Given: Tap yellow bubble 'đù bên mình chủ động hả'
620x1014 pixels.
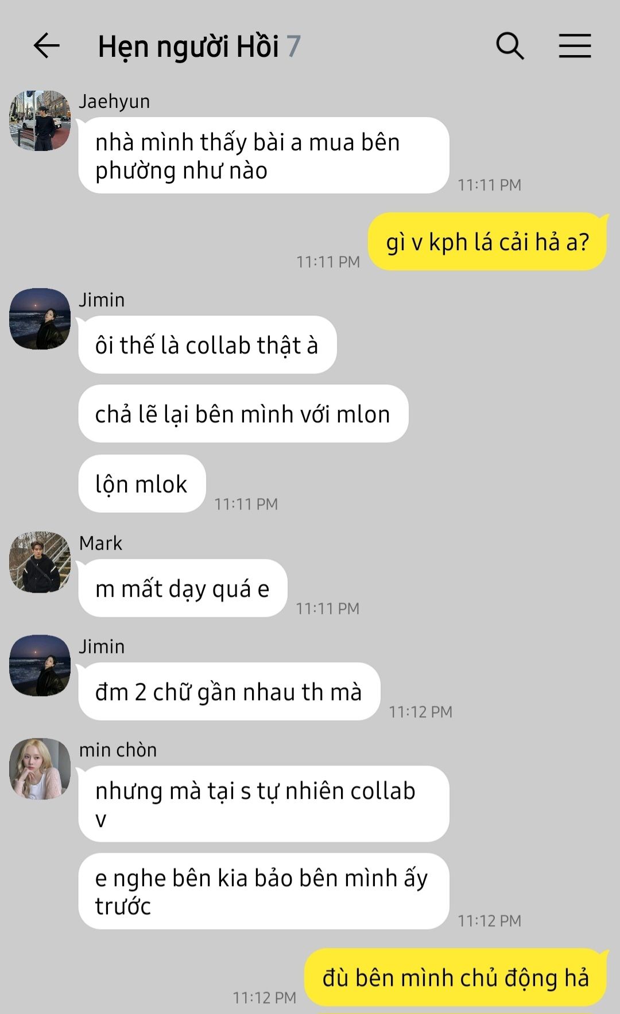Looking at the screenshot, I should [x=456, y=977].
